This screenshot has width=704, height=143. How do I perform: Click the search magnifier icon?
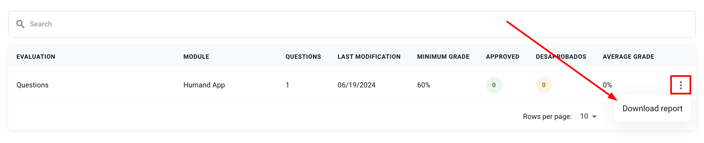[20, 24]
